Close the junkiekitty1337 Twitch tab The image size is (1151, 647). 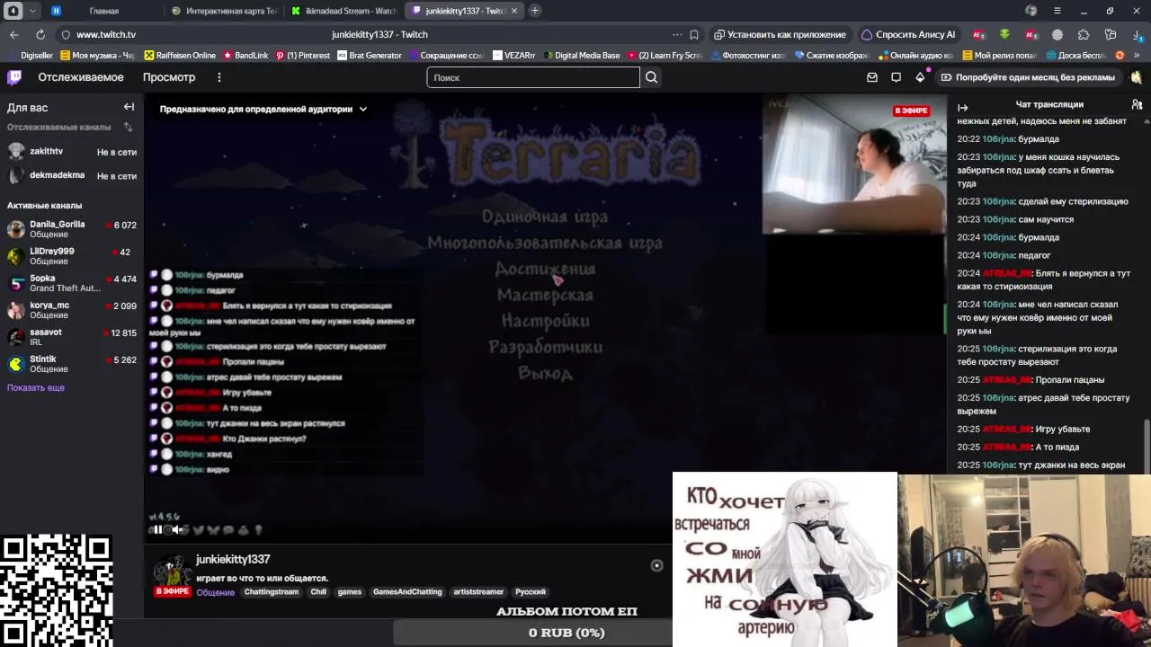tap(513, 11)
